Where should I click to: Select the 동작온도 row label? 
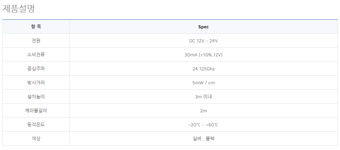pyautogui.click(x=36, y=125)
